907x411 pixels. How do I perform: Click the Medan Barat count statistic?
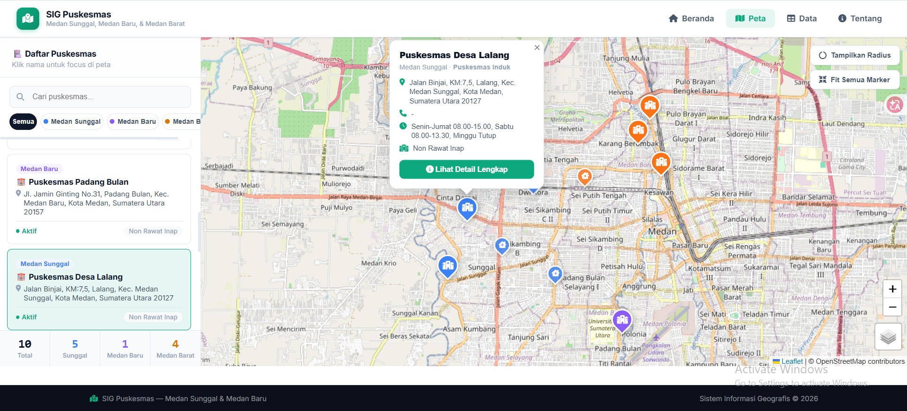coord(175,349)
